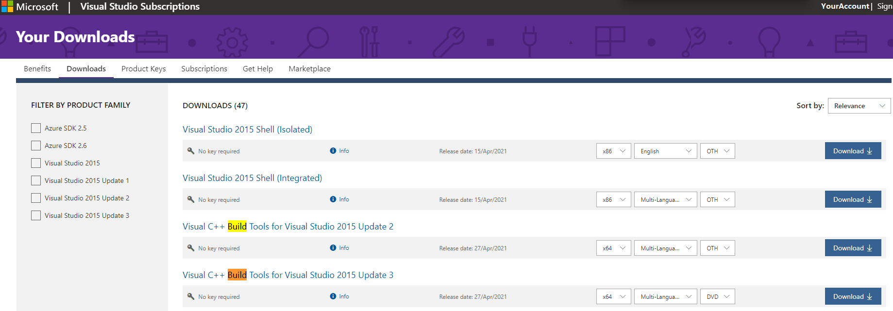Enable Visual Studio 2015 Update 1 filter
Screen dimensions: 893x311
tap(36, 180)
